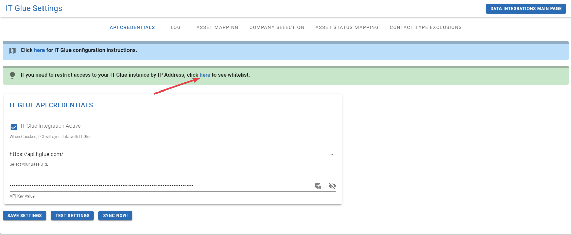Open the 'here' link for configuration instructions

coord(39,50)
